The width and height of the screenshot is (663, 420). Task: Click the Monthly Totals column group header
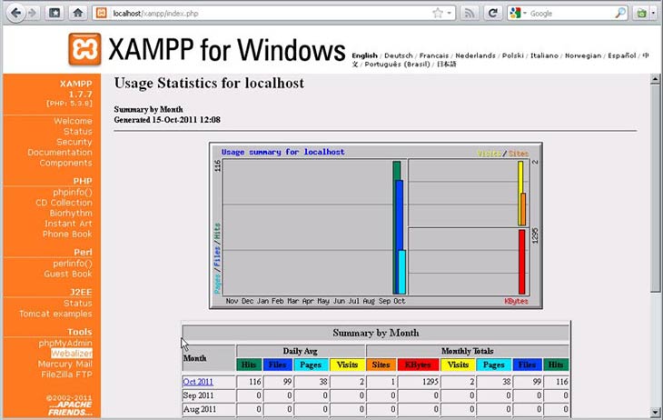click(x=468, y=351)
